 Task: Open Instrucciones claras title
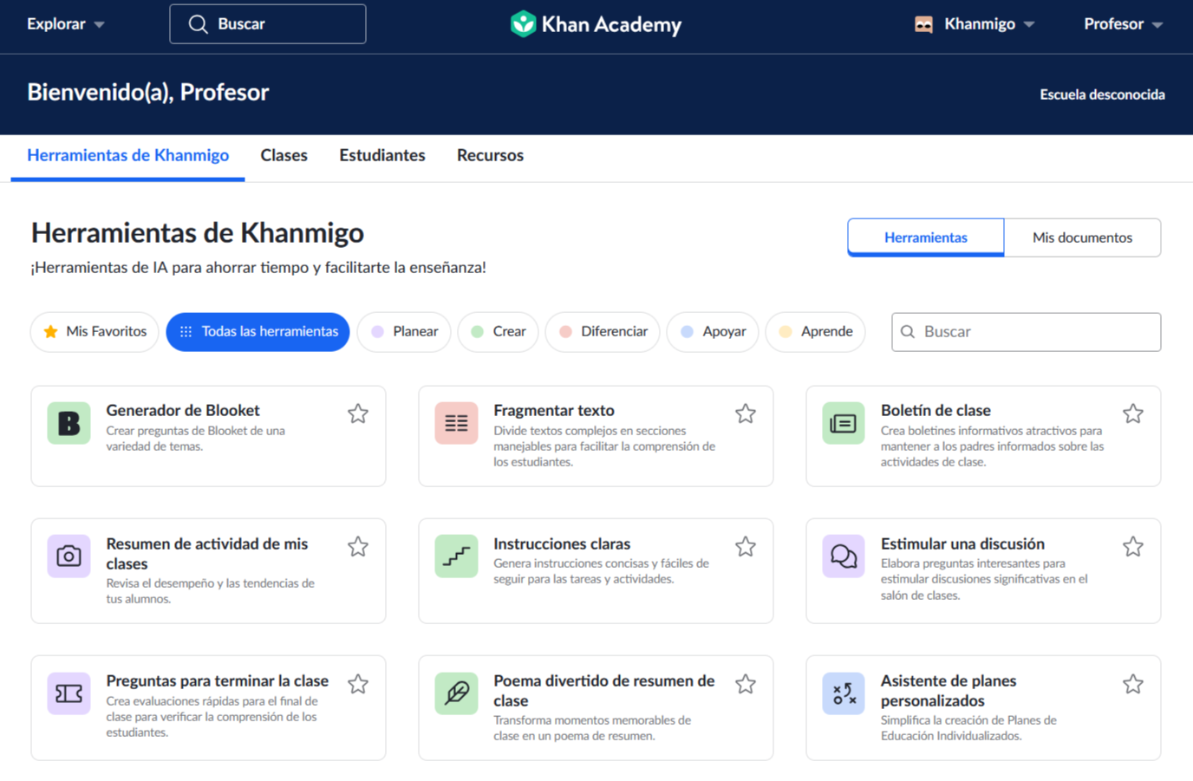[x=562, y=544]
